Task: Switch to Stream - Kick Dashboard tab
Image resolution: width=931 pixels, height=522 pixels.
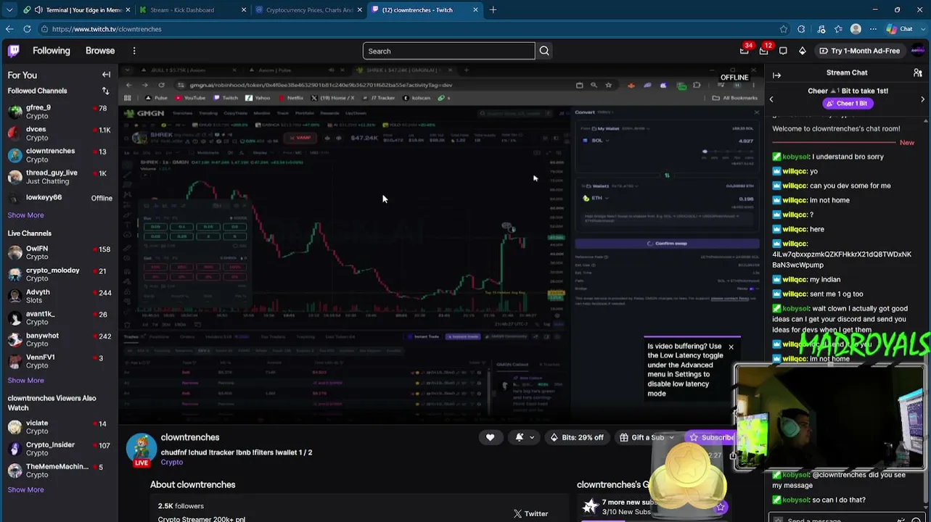Action: pos(193,10)
